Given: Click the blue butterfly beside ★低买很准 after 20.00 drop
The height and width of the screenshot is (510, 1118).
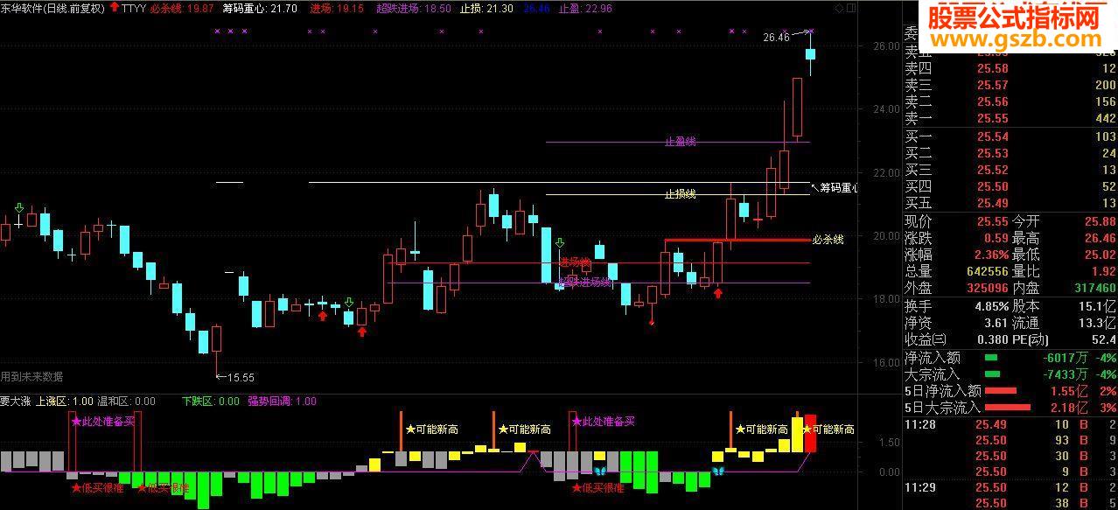Looking at the screenshot, I should pyautogui.click(x=600, y=472).
